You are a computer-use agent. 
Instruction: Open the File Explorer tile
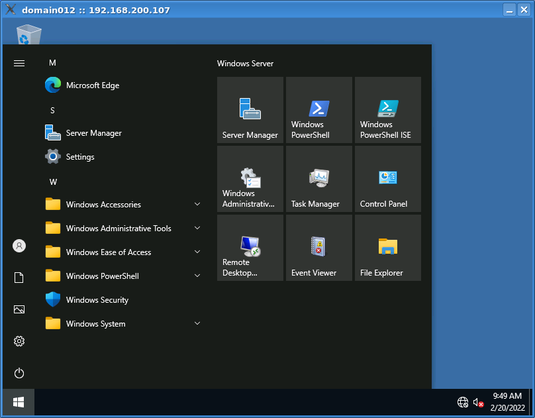[x=388, y=248]
